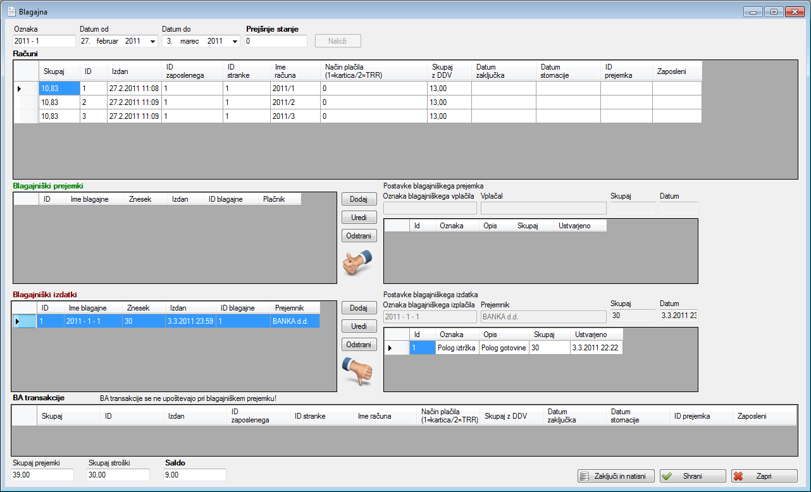Click the izdatek Skupaj field showing 30
The width and height of the screenshot is (811, 492).
pos(633,317)
